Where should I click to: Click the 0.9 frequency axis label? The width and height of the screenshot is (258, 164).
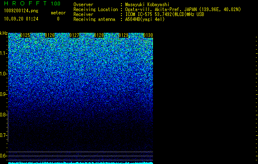[x=3, y=94]
